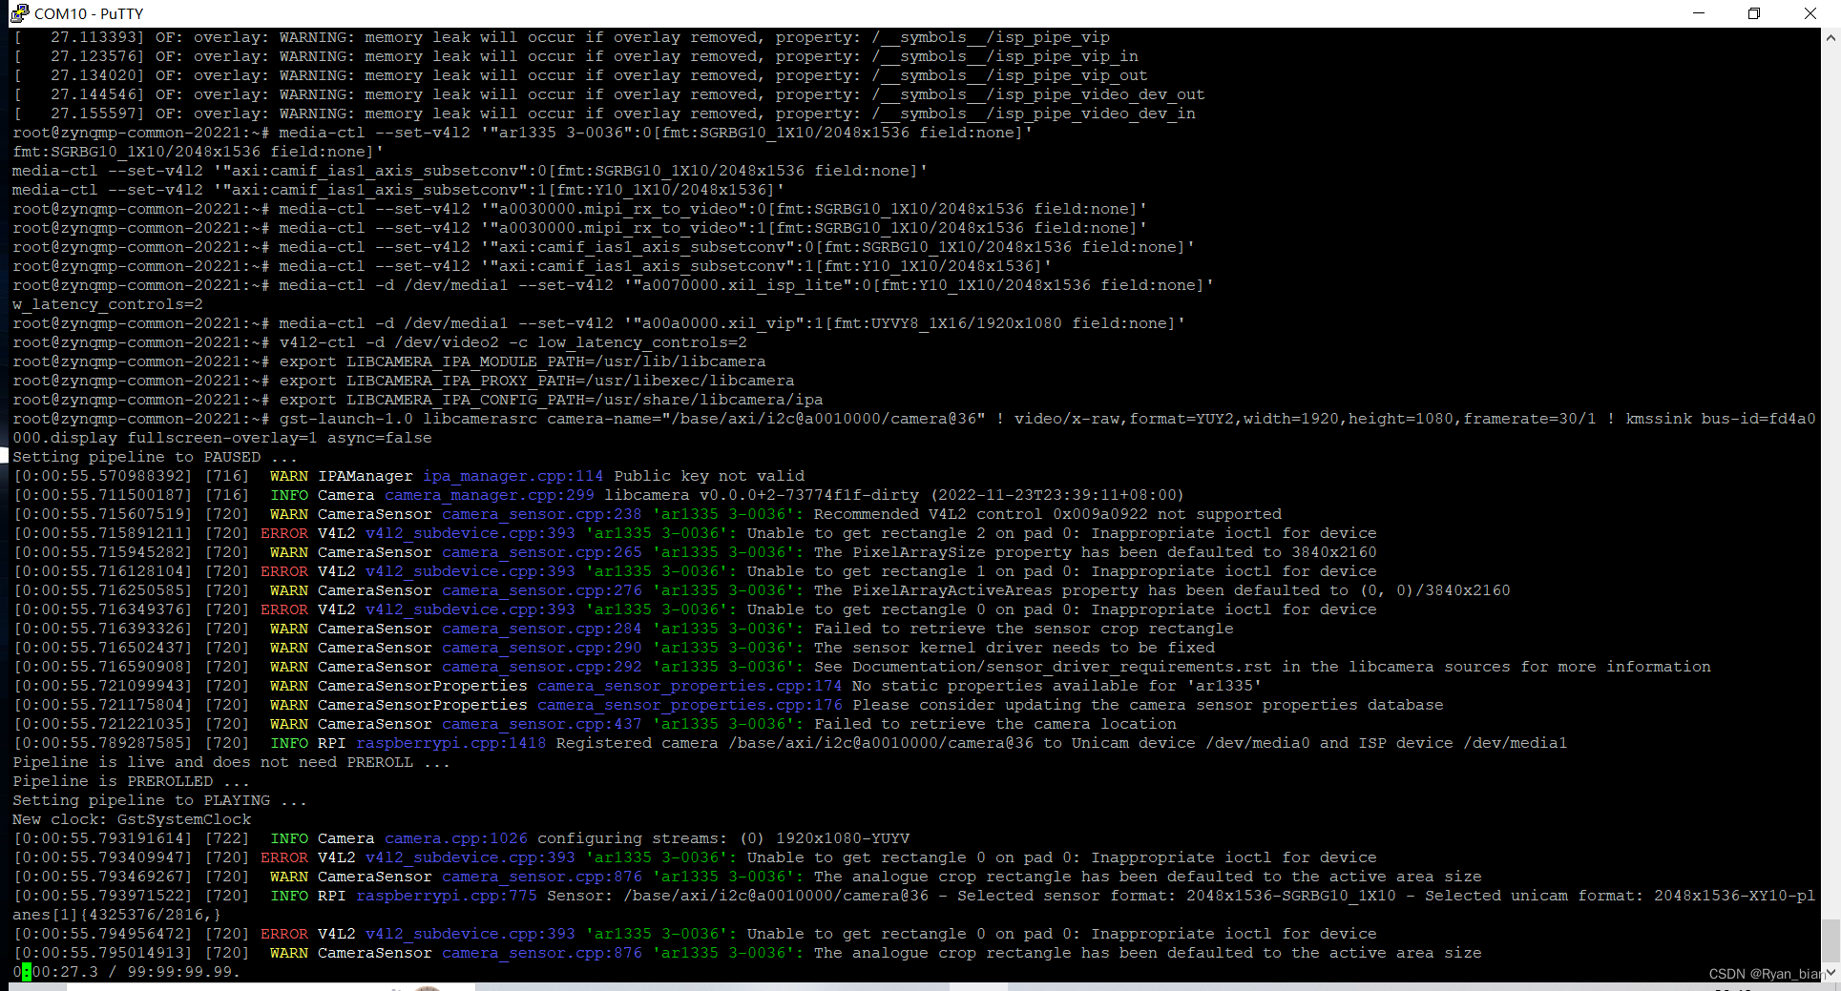1841x991 pixels.
Task: Click 'camera_manager.cpp:299' in the log
Action: click(x=490, y=495)
